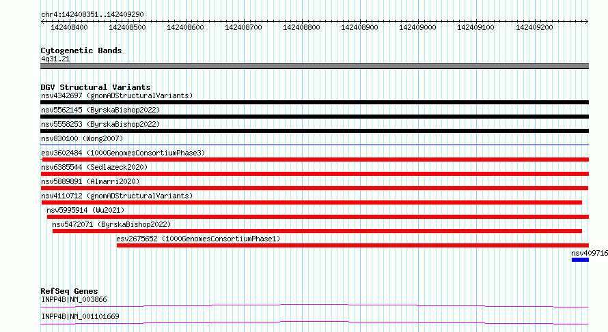Click the magenta INPP4B NM_003866 transcript line
The width and height of the screenshot is (608, 332).
pyautogui.click(x=314, y=305)
